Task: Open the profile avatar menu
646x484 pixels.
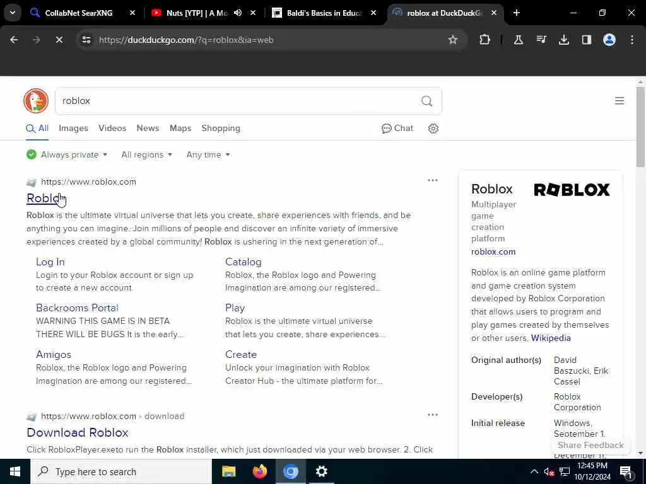Action: [609, 40]
